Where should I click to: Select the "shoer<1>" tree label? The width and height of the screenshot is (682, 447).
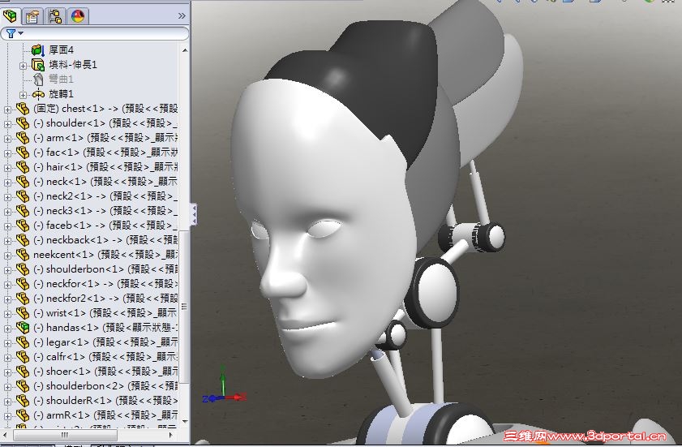(x=68, y=372)
